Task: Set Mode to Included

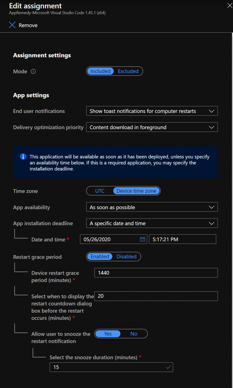Action: [x=100, y=71]
